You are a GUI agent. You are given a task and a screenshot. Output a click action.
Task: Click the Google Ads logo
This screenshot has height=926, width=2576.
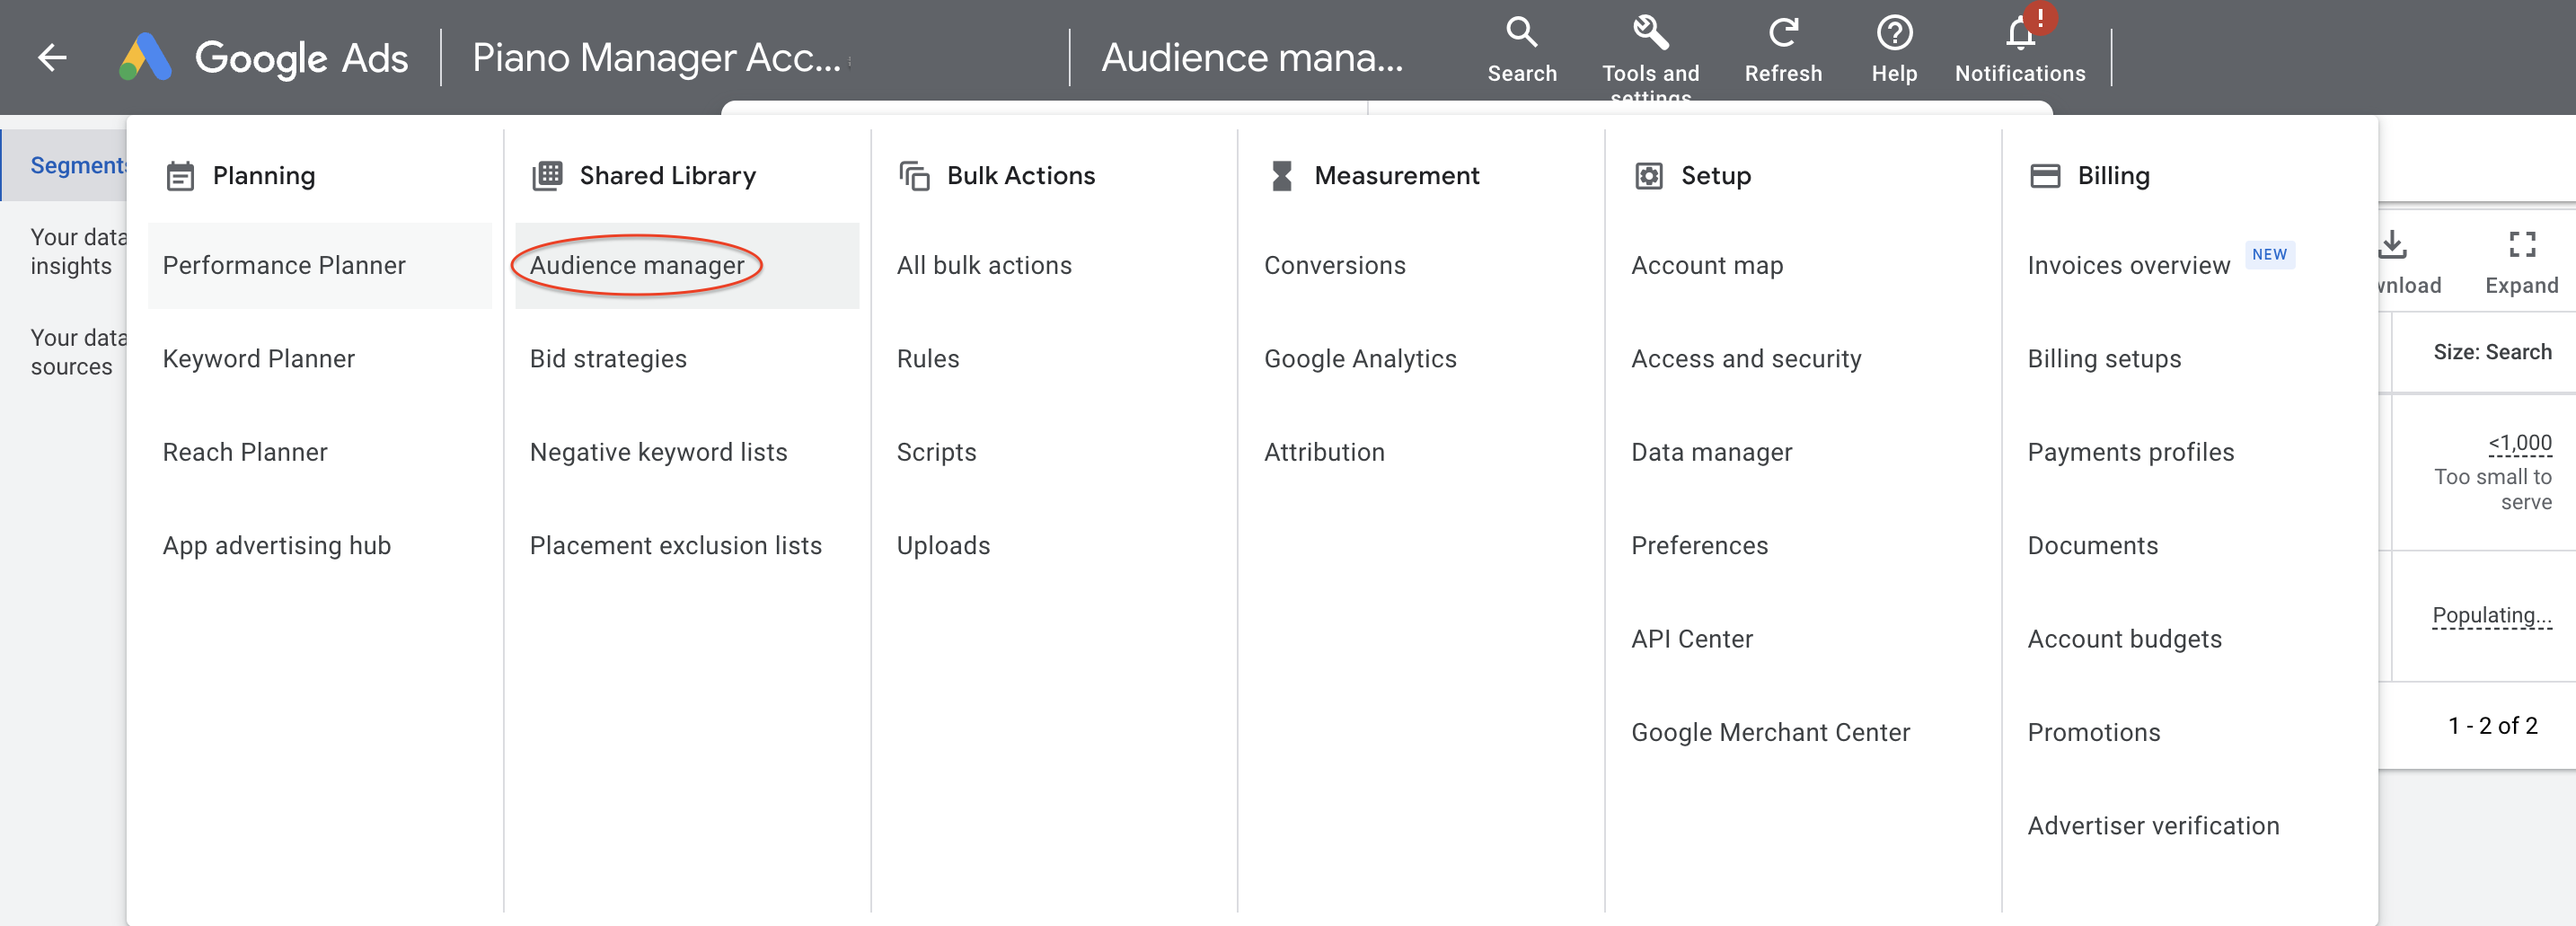coord(264,57)
